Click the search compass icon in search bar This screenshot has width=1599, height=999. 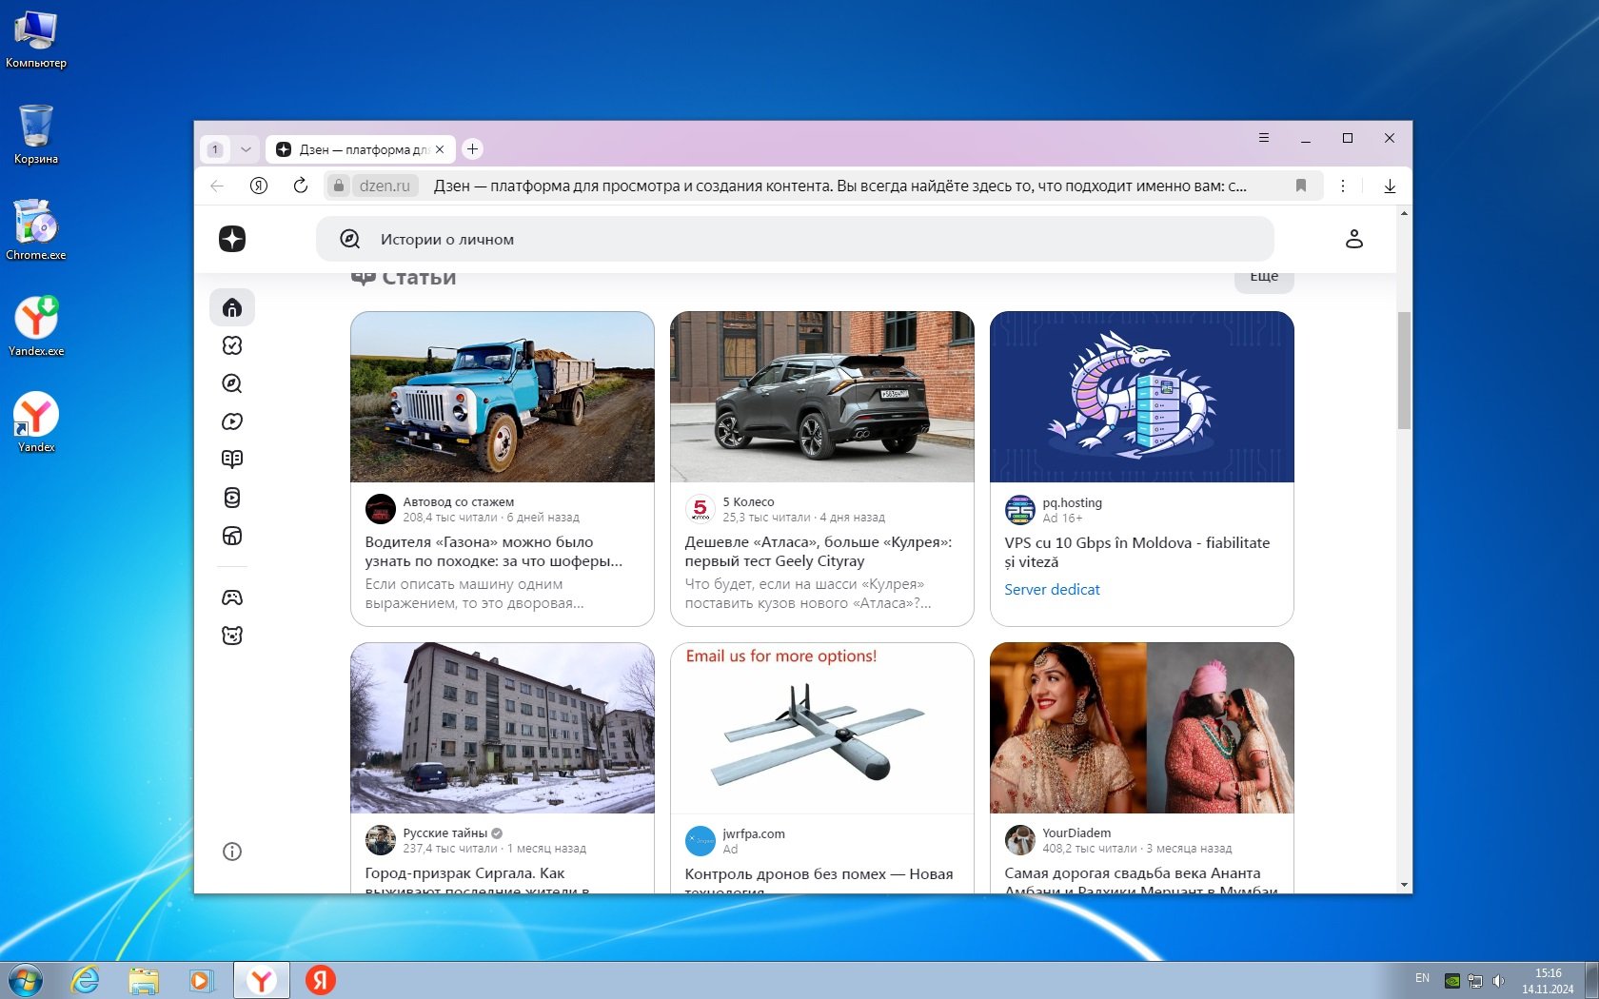tap(350, 240)
